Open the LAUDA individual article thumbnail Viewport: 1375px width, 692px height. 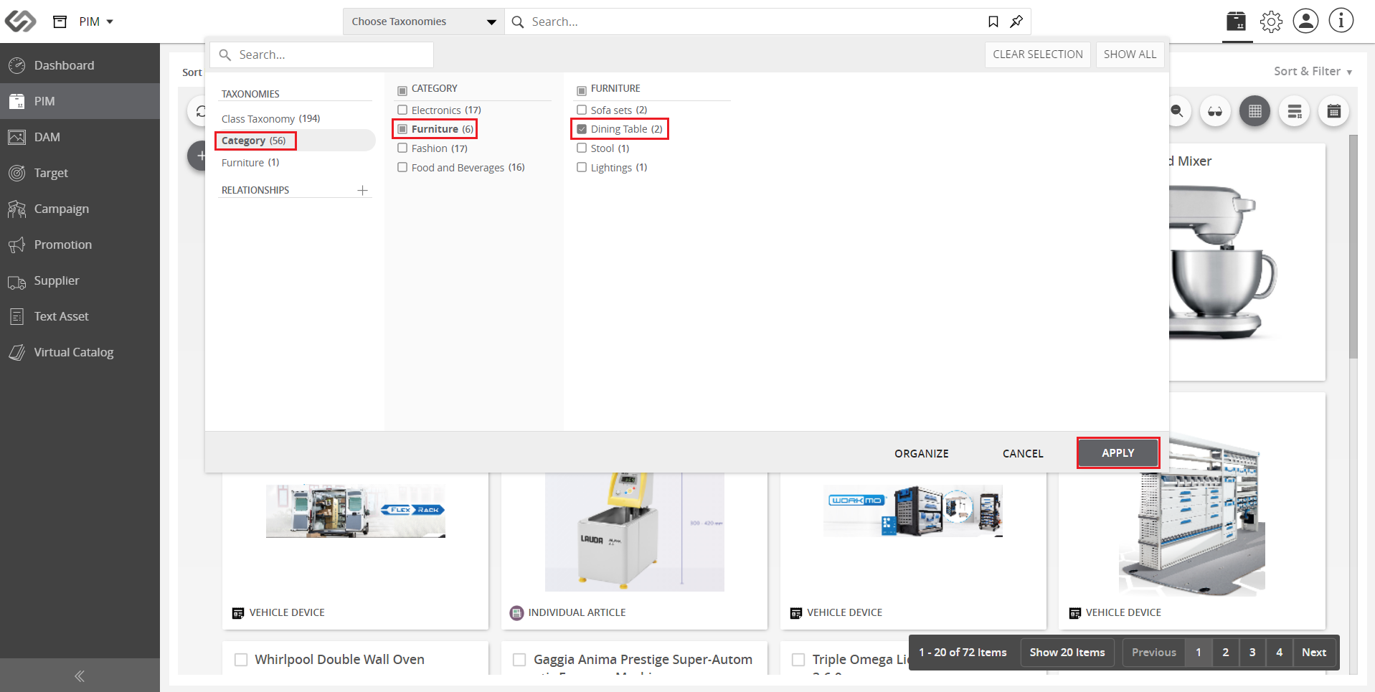click(x=635, y=532)
